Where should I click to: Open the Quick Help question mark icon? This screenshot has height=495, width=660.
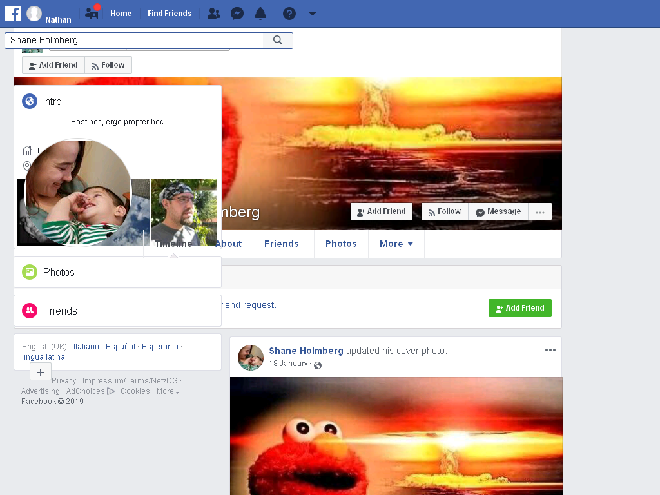click(289, 14)
